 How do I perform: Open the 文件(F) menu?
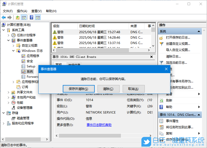point(8,11)
